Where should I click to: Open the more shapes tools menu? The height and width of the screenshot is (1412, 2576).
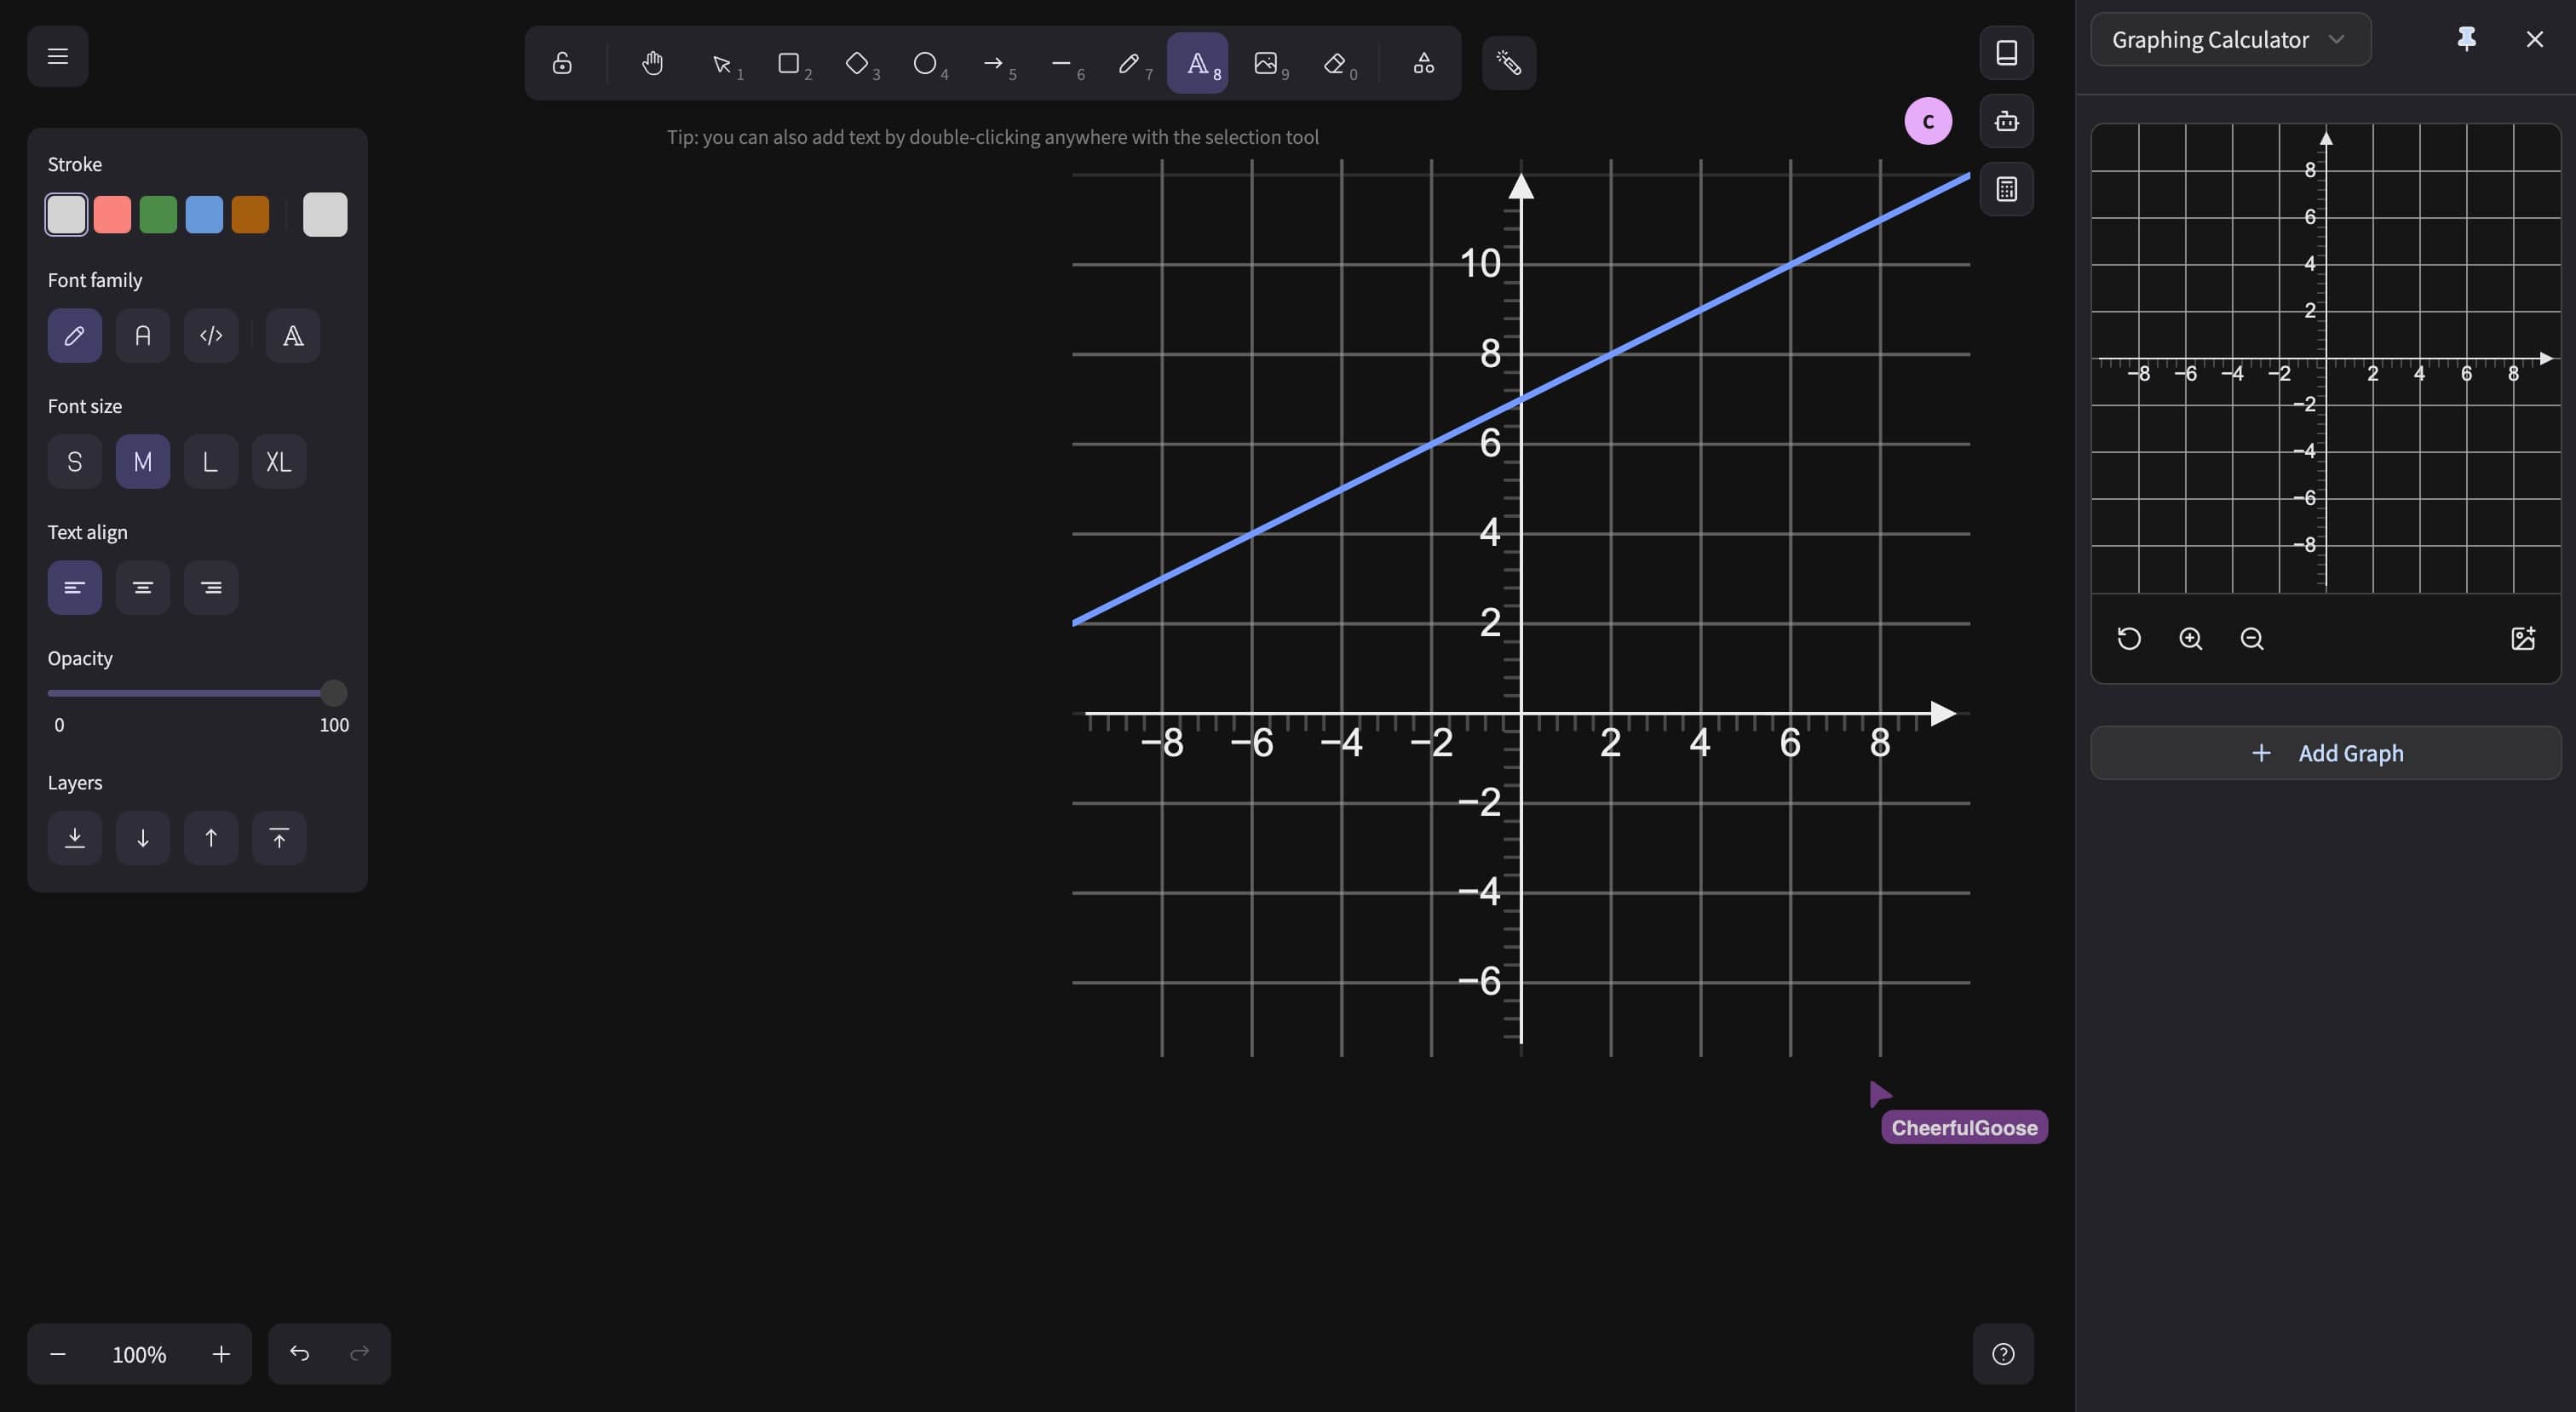1423,64
